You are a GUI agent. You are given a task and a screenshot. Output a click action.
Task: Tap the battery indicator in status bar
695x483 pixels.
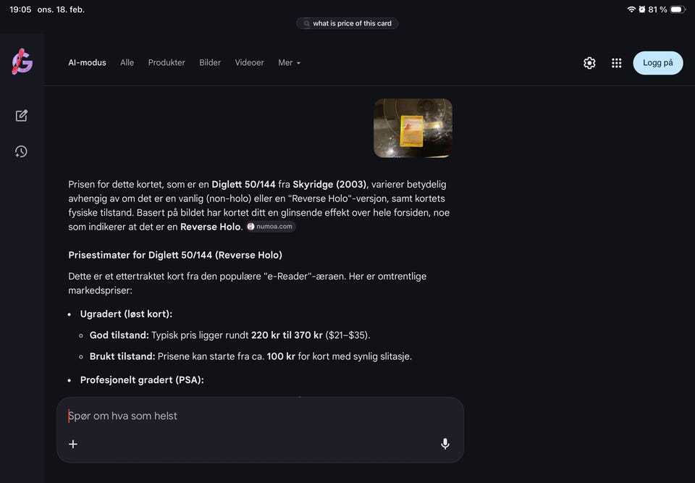(x=678, y=9)
